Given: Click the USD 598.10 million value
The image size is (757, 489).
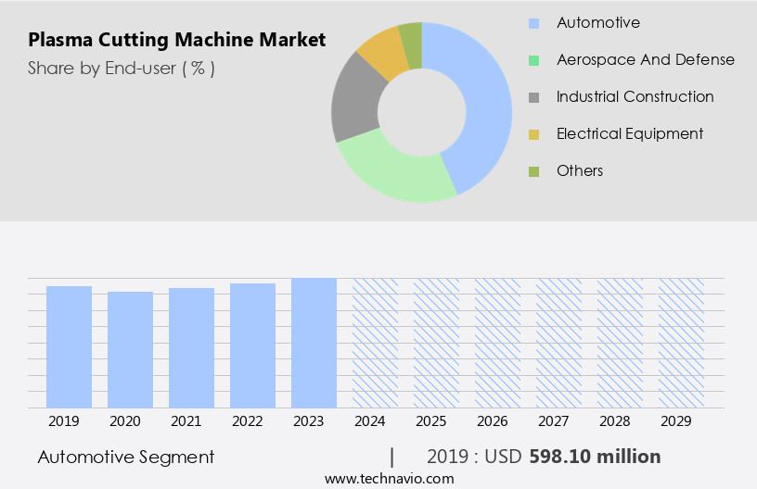Looking at the screenshot, I should tap(595, 457).
